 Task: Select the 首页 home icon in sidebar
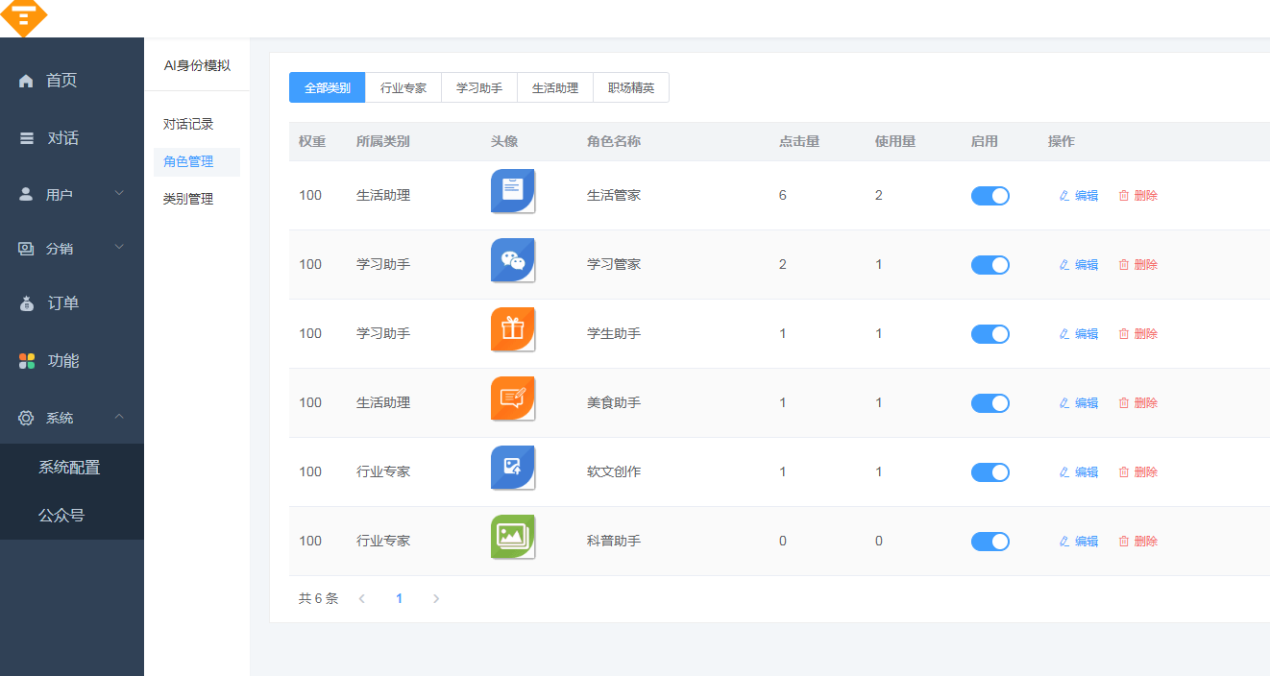click(x=26, y=81)
